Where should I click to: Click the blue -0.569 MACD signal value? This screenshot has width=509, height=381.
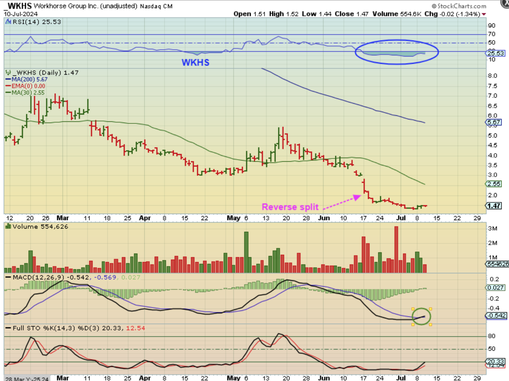(x=105, y=277)
